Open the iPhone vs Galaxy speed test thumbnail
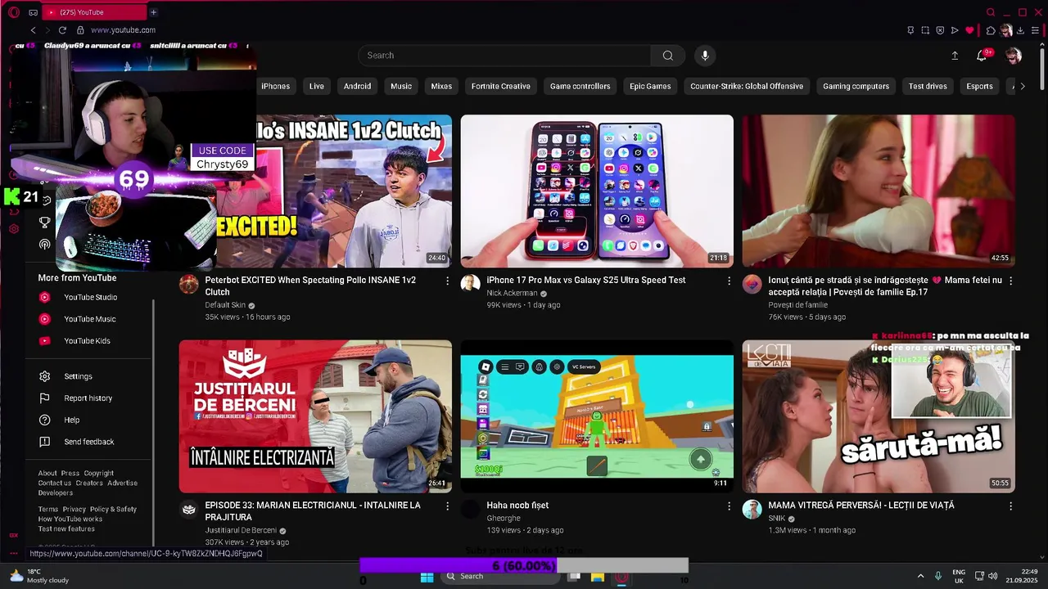The image size is (1048, 589). [x=597, y=191]
